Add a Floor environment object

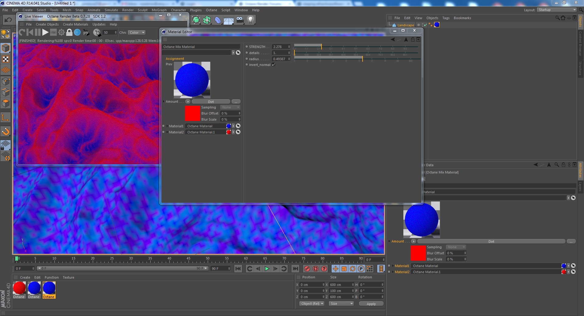pos(229,20)
